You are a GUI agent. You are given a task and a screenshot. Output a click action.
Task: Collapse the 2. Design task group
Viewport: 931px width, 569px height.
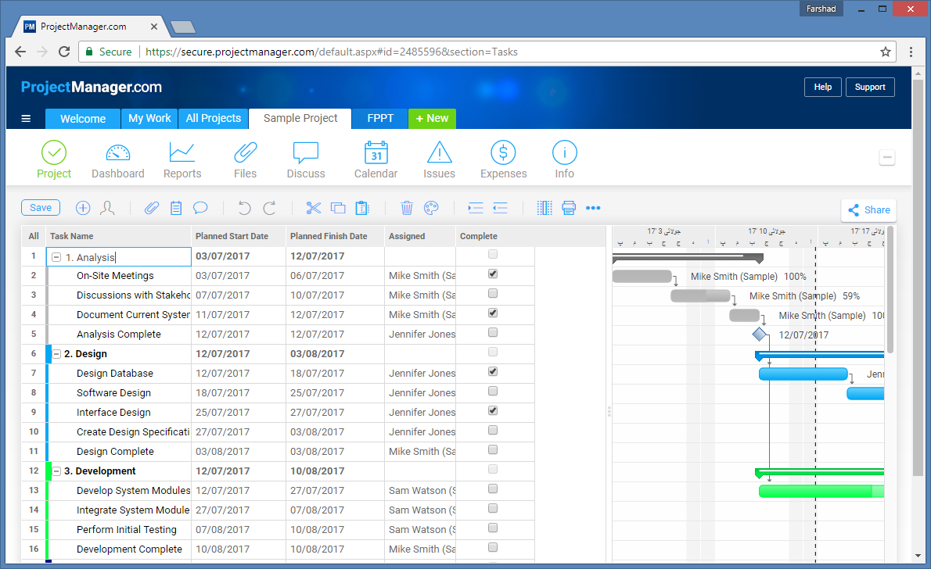click(57, 354)
